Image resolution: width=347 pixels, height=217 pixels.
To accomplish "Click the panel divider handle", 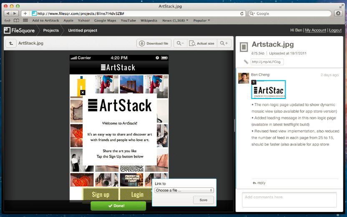I will [234, 125].
